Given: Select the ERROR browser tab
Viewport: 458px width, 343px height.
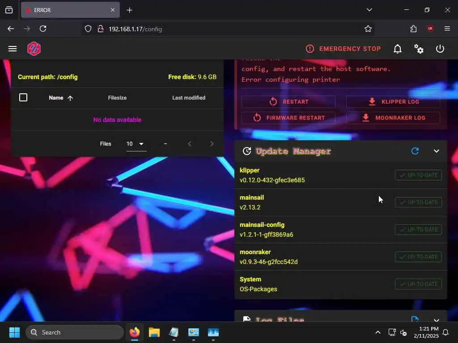Looking at the screenshot, I should tap(70, 10).
